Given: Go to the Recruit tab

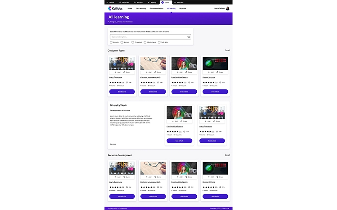Looking at the screenshot, I should coord(139,3).
